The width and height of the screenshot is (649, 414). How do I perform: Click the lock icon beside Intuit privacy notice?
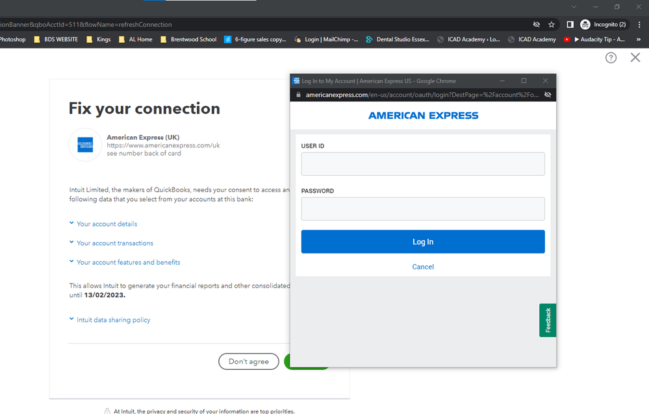(107, 411)
